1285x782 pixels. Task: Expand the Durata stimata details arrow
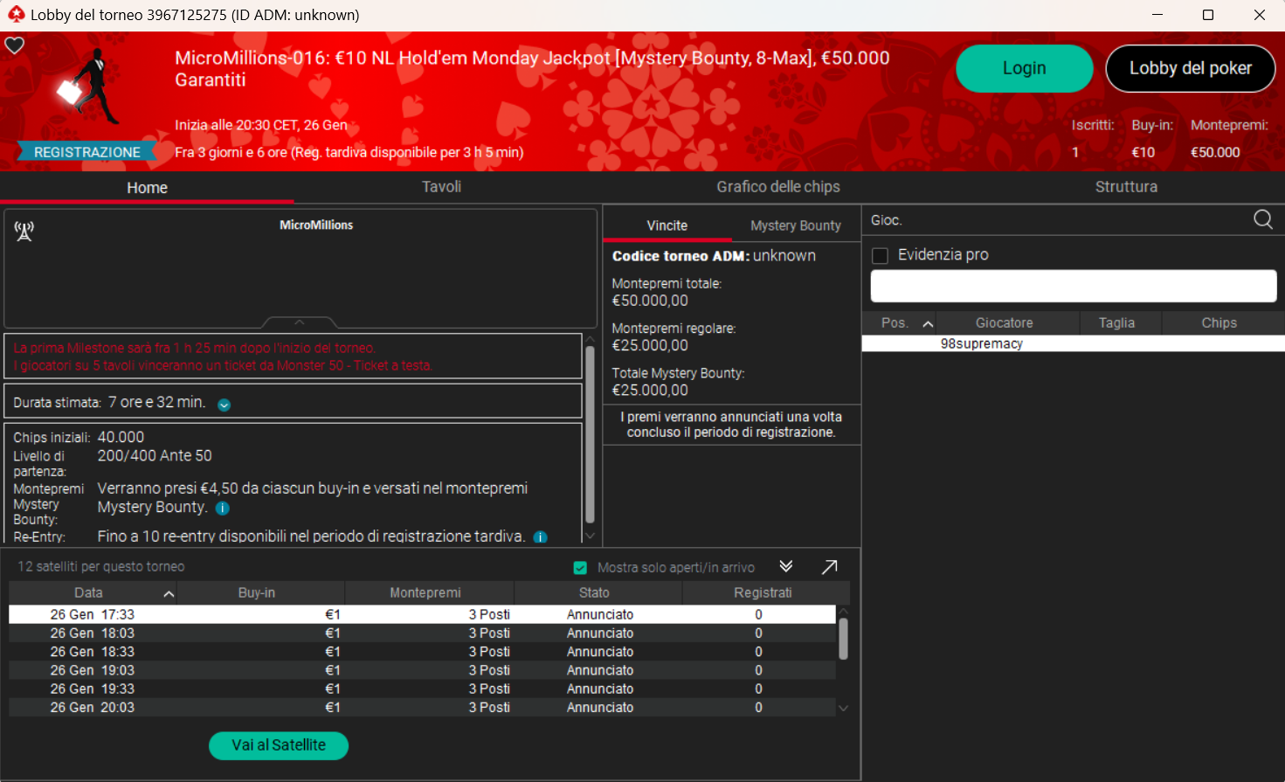(x=225, y=405)
